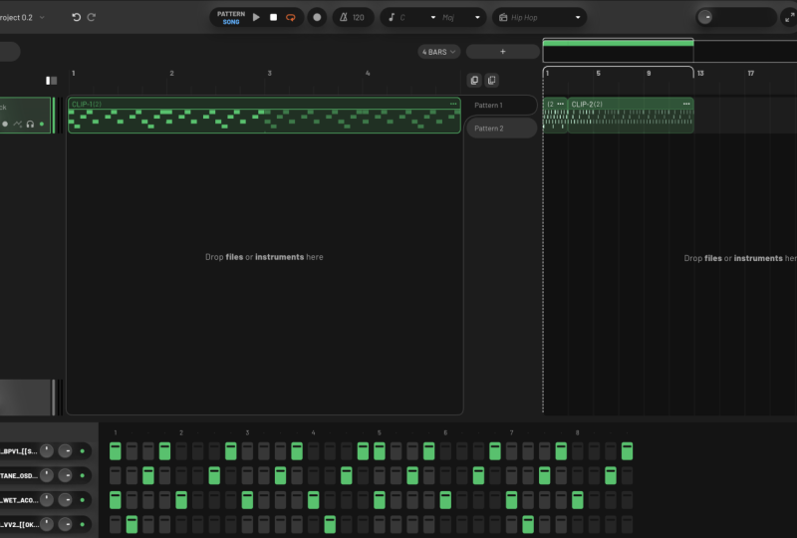Viewport: 797px width, 538px height.
Task: Toggle the split view icon above track header
Action: (x=52, y=81)
